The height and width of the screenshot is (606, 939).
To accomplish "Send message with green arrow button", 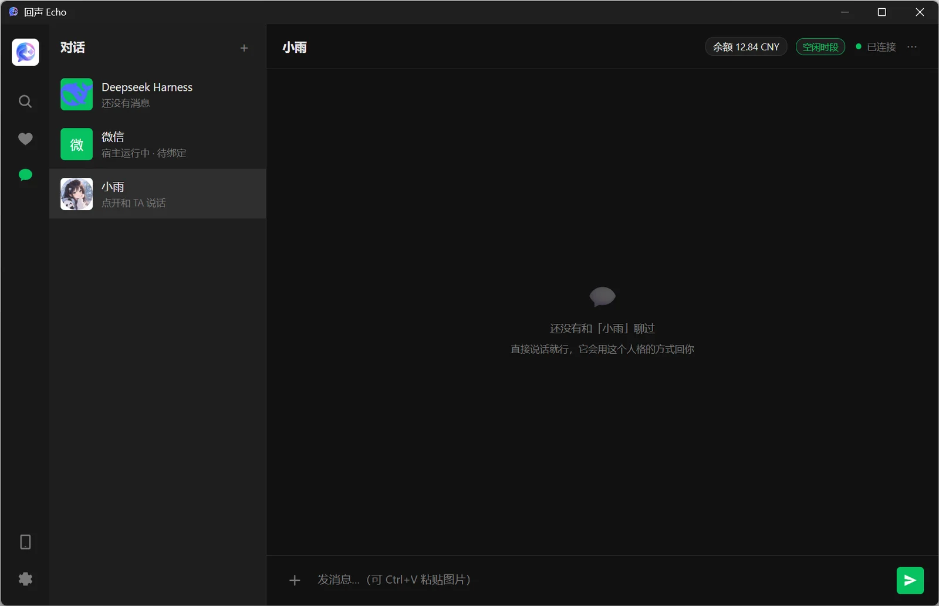I will click(x=910, y=580).
